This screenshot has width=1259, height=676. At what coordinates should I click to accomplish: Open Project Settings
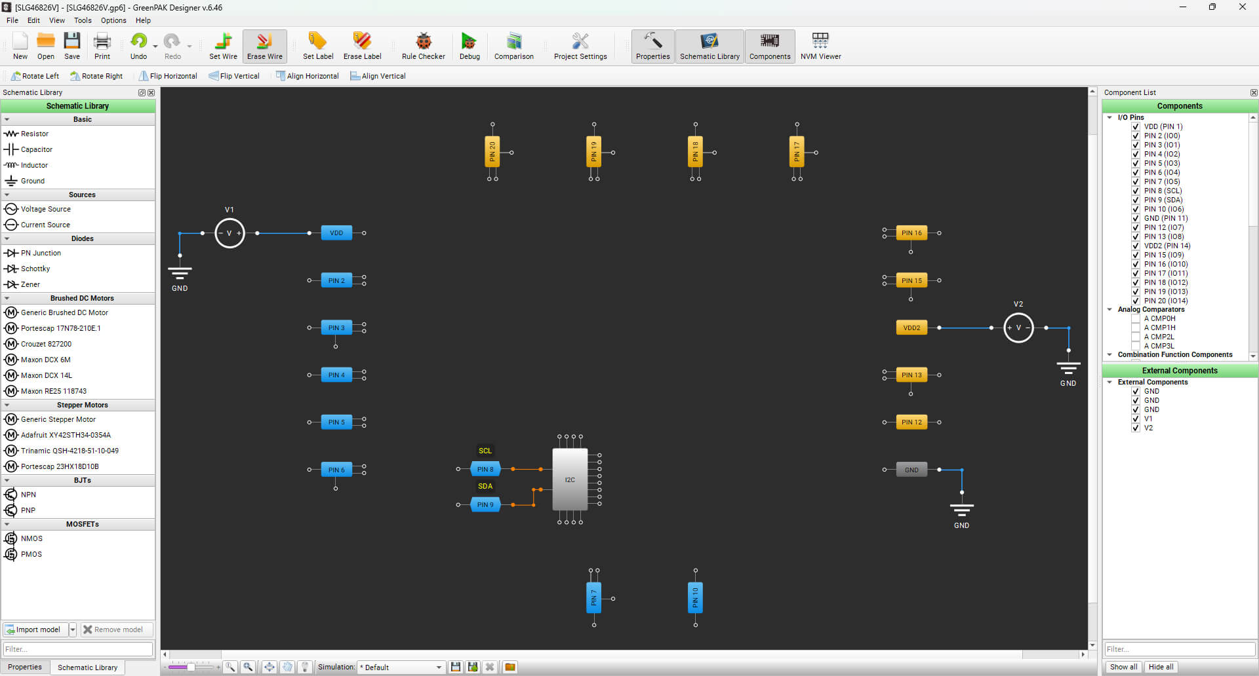(x=580, y=46)
